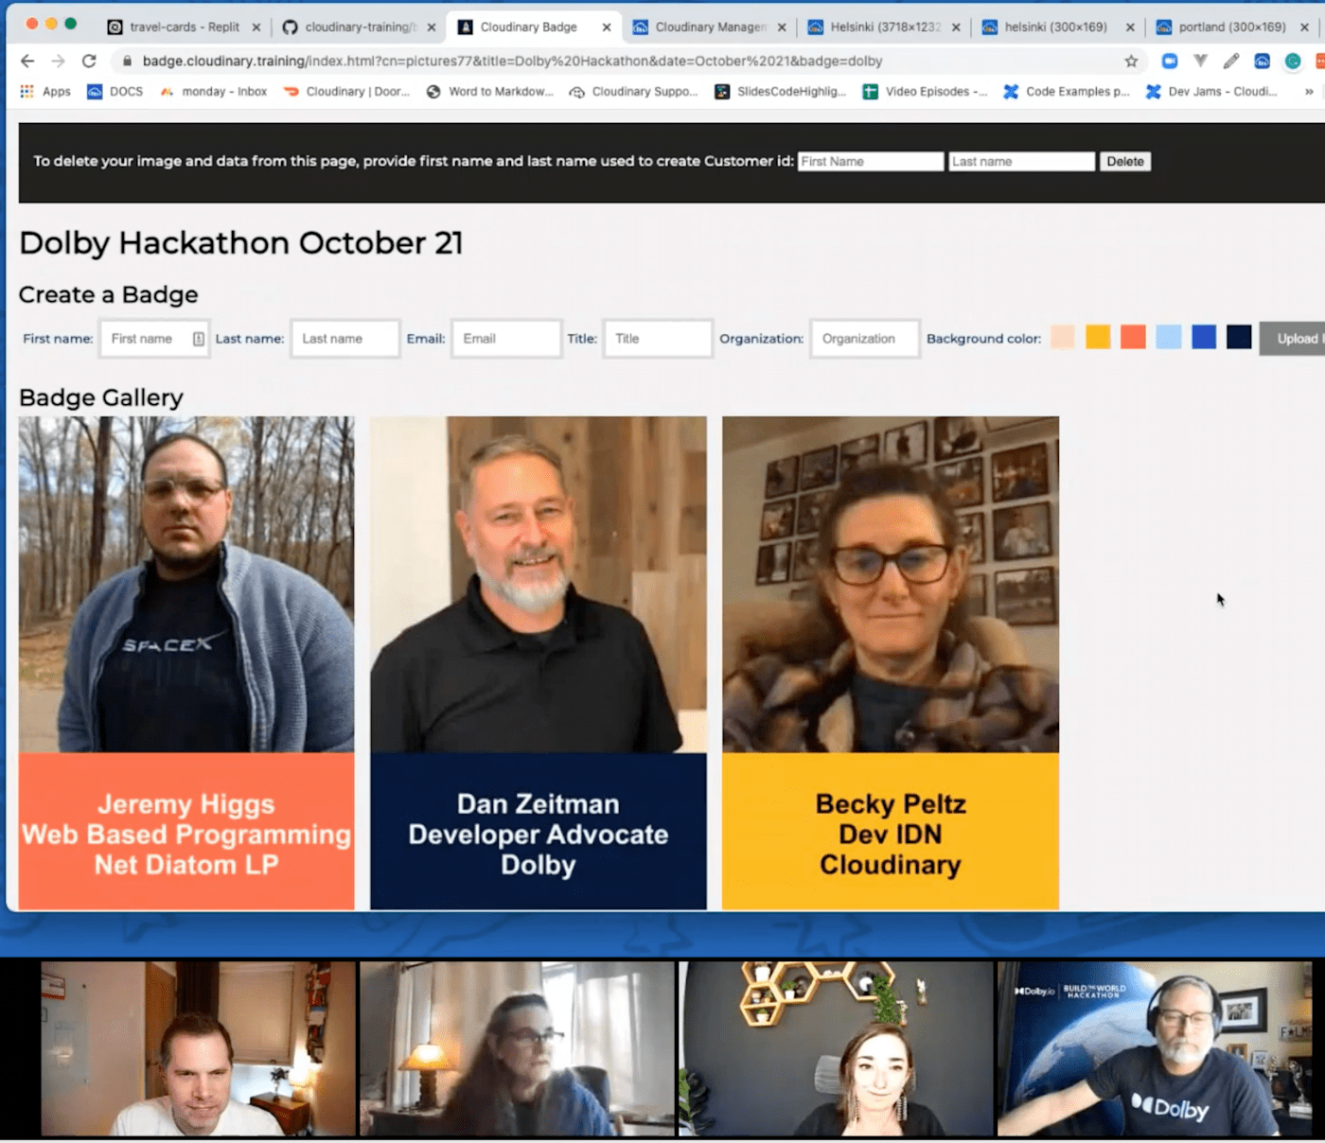Open the Zoom extension icon in the toolbar
This screenshot has width=1325, height=1143.
click(x=1170, y=61)
